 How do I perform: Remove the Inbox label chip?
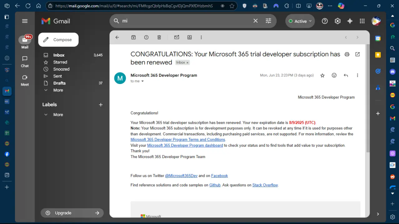tap(187, 63)
